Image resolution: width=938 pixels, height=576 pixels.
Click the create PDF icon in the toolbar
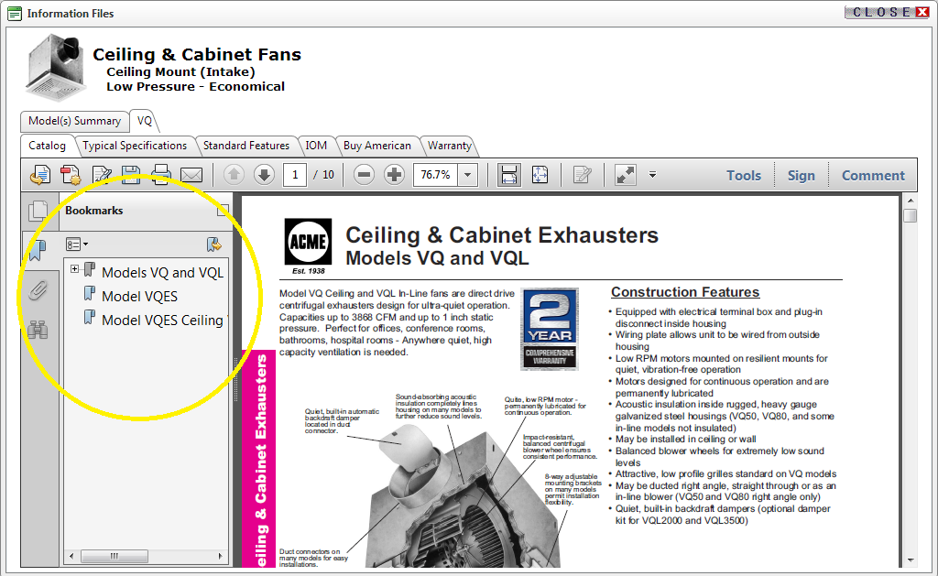[x=71, y=175]
